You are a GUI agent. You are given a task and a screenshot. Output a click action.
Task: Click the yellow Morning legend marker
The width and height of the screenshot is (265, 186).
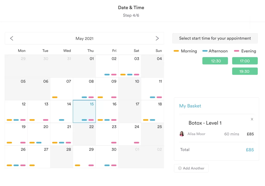[x=177, y=51]
